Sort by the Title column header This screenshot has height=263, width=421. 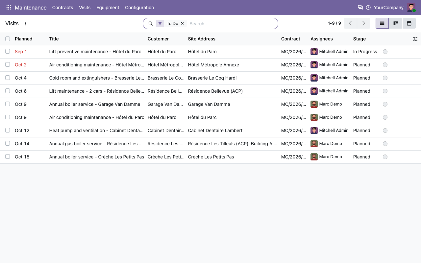pyautogui.click(x=54, y=39)
